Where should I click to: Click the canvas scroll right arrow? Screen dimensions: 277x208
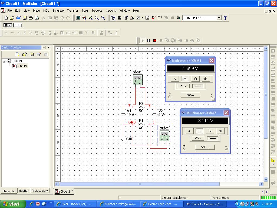[261, 184]
